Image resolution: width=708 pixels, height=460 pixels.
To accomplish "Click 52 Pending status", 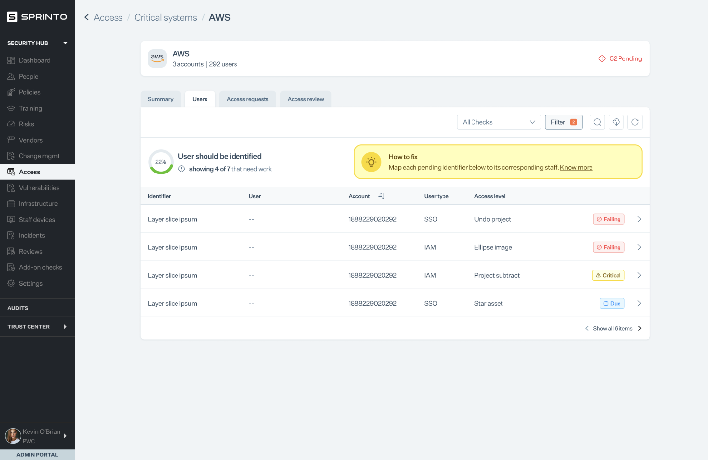I will click(620, 58).
